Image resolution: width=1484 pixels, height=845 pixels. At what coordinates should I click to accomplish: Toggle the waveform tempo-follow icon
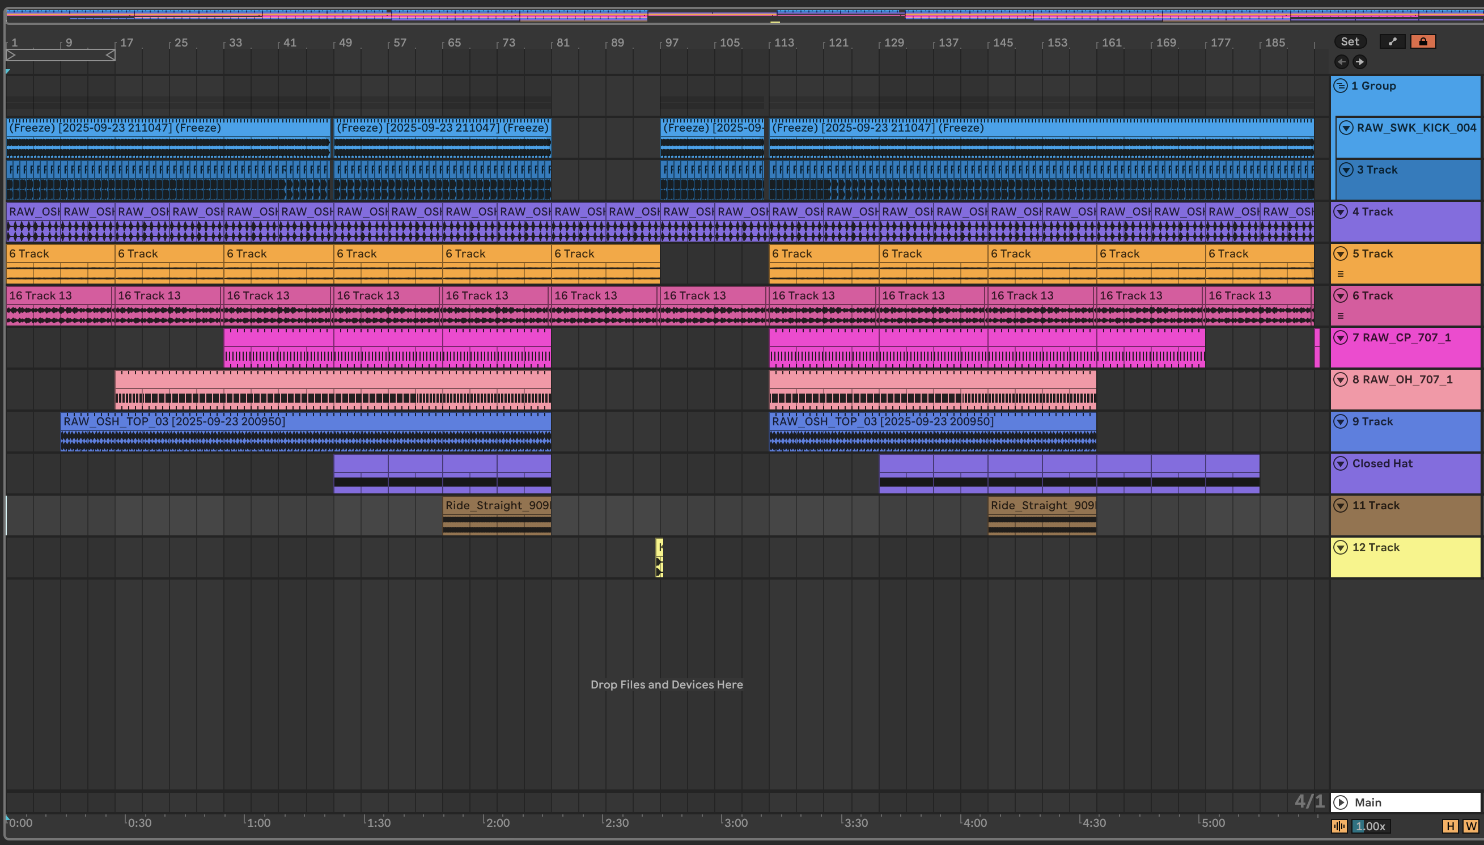[1339, 826]
